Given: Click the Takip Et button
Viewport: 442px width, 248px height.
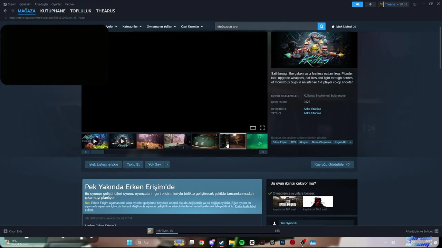Looking at the screenshot, I should 133,164.
